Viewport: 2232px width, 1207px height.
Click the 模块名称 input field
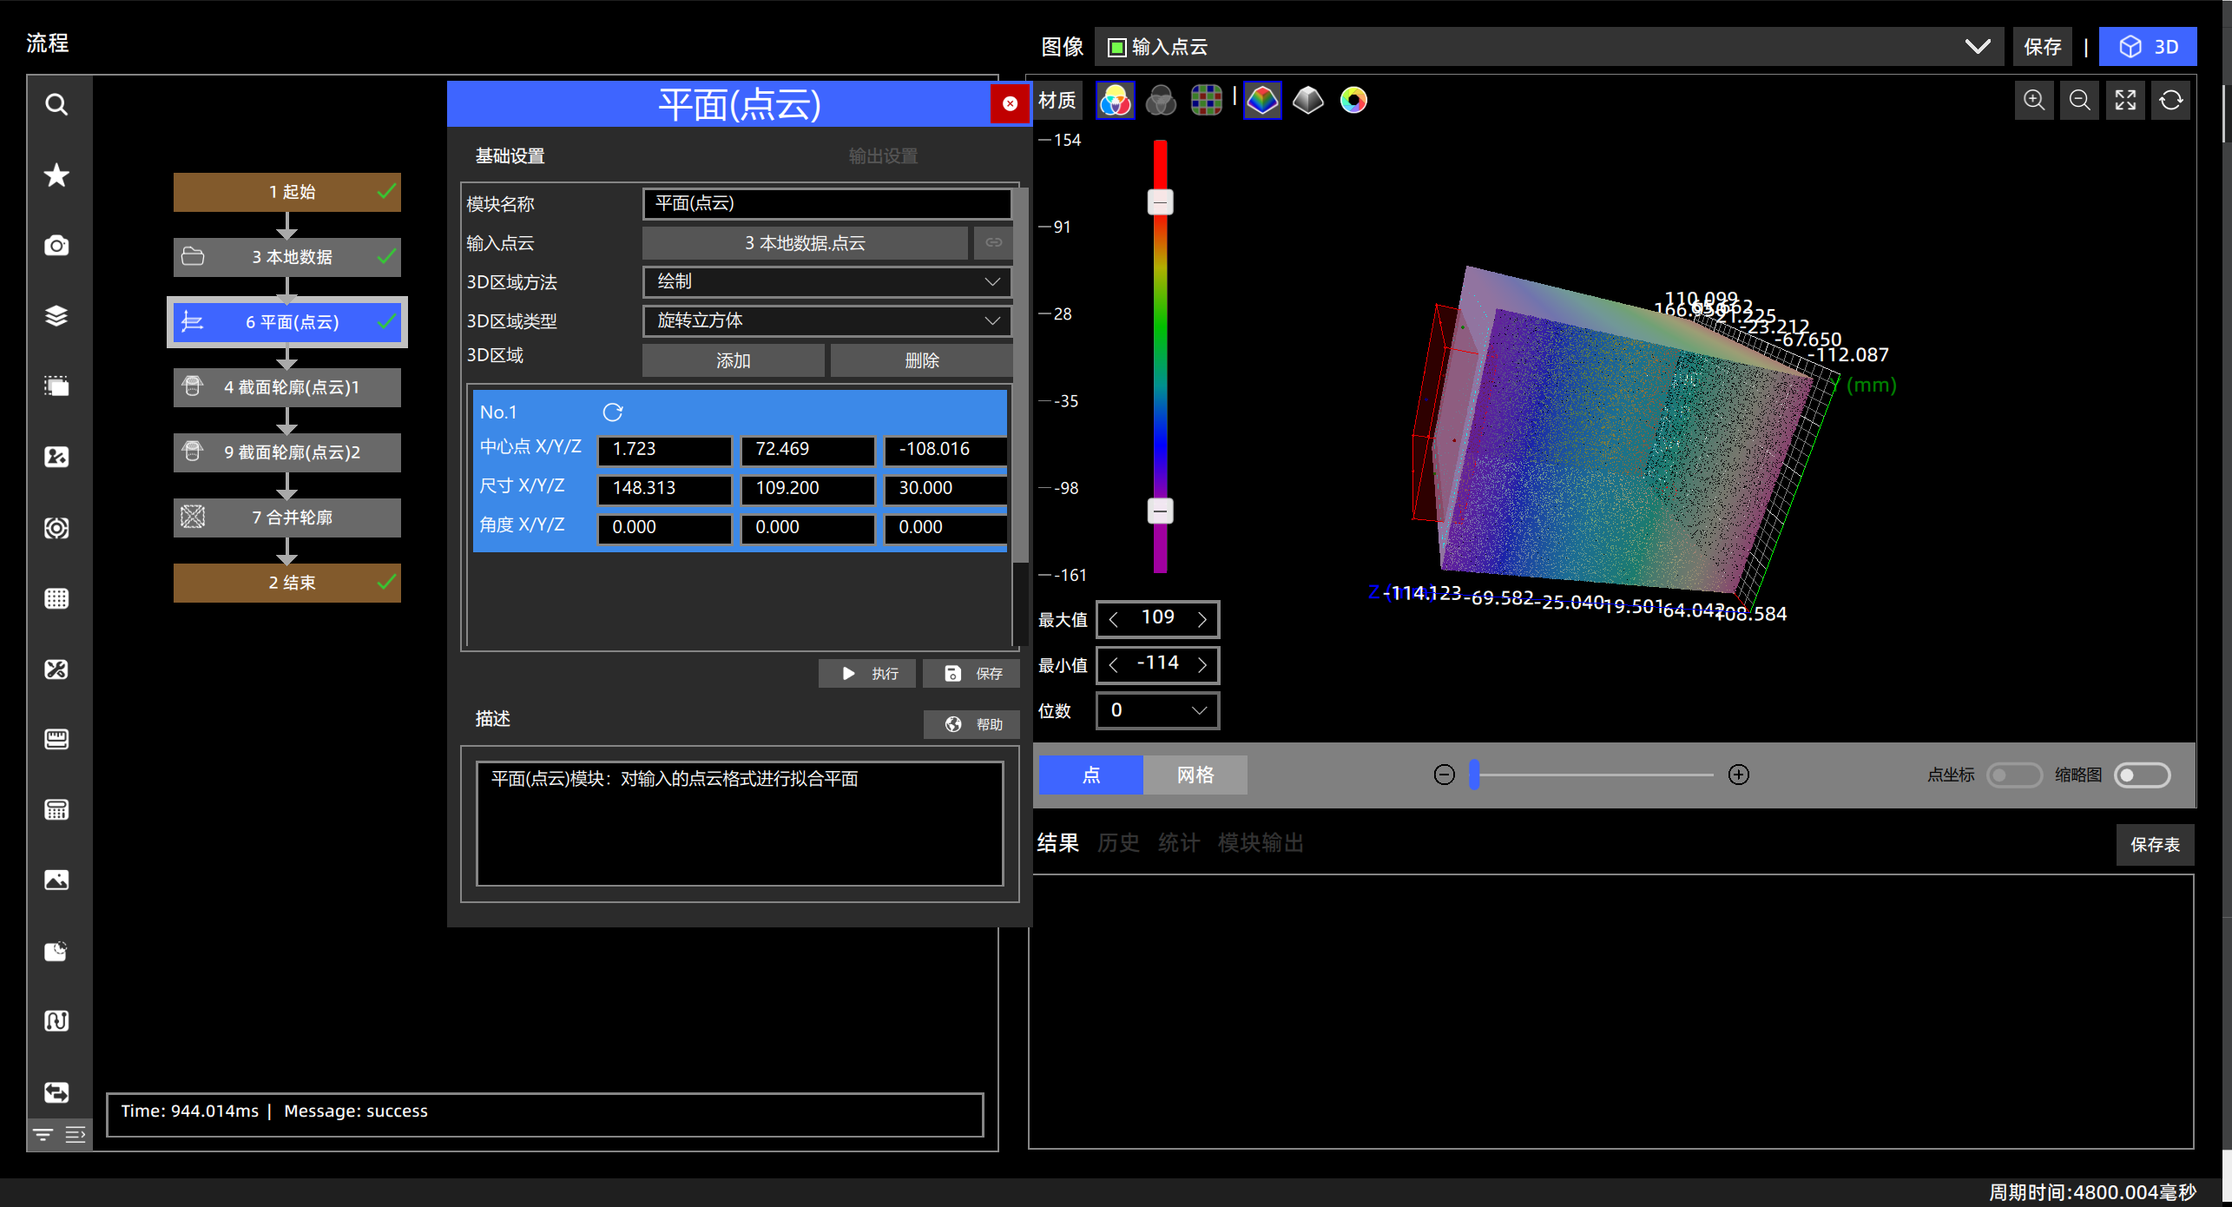827,203
